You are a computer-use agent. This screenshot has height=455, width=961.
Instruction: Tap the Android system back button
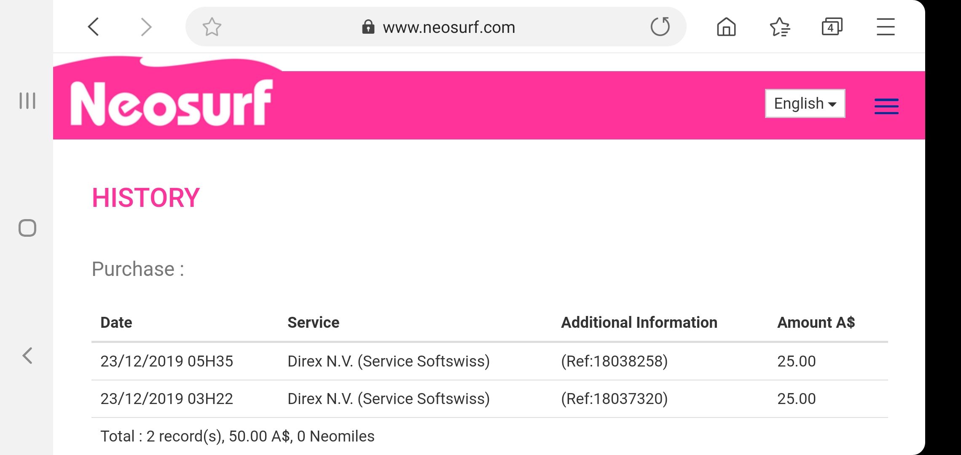point(27,356)
